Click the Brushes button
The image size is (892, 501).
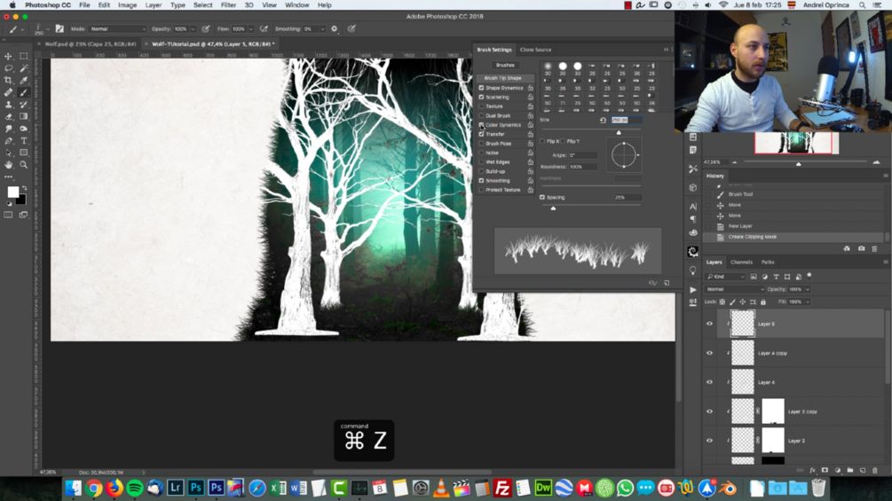pyautogui.click(x=505, y=66)
